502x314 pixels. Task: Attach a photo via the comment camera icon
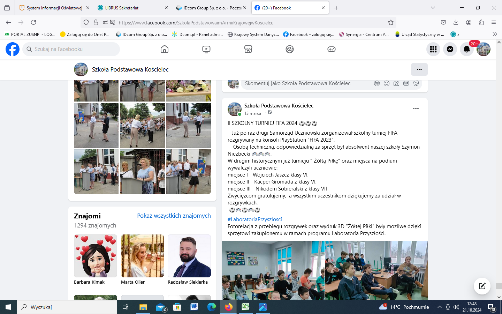click(x=396, y=83)
